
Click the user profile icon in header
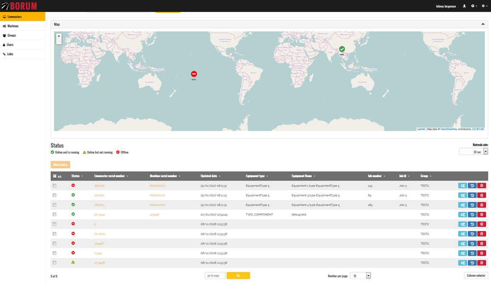point(464,6)
